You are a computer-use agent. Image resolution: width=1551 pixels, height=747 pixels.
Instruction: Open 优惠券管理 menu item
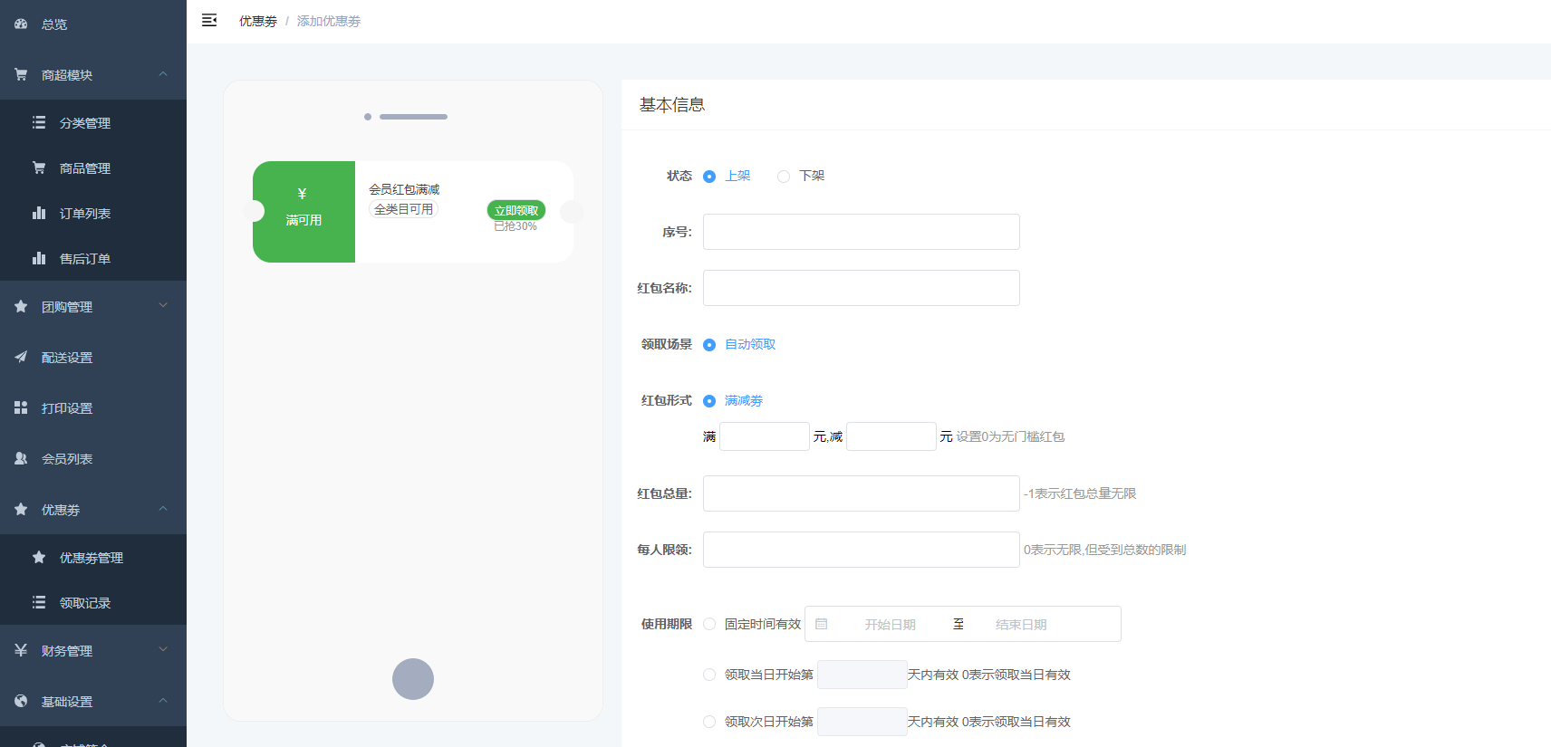point(91,558)
